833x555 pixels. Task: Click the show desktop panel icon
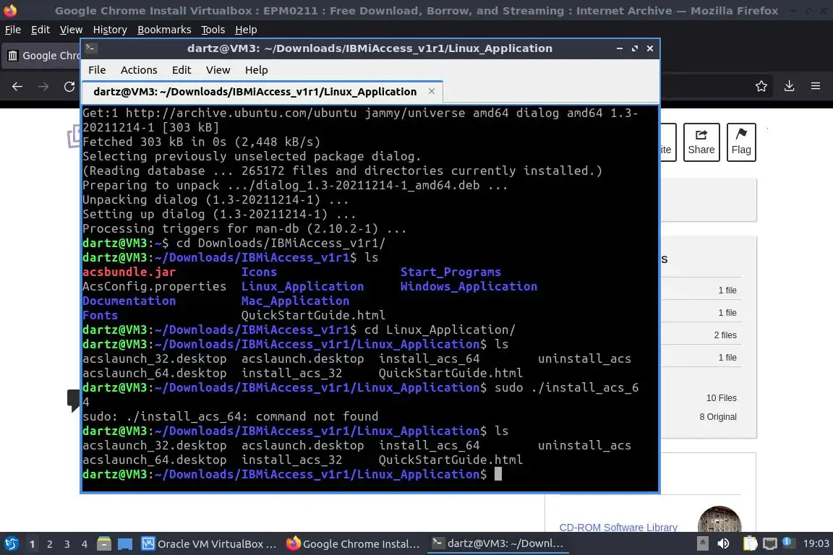pos(125,544)
